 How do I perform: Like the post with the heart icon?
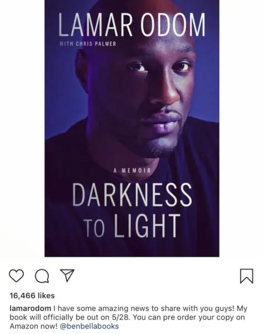(x=16, y=276)
